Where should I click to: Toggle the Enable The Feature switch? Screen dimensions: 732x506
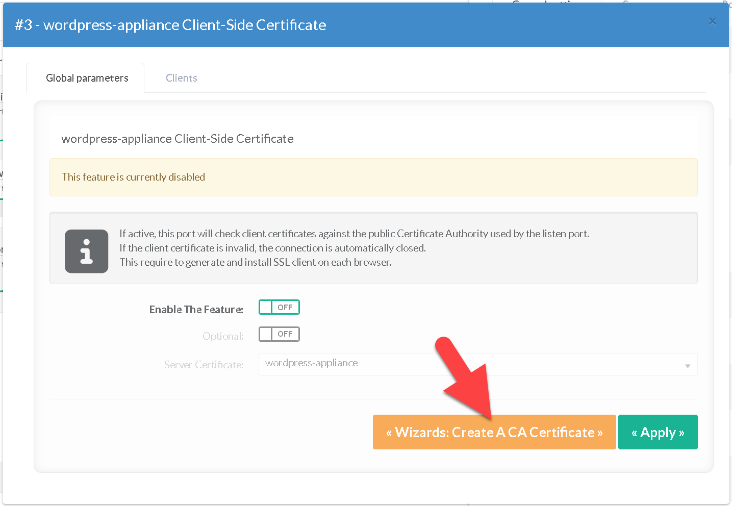pyautogui.click(x=279, y=307)
